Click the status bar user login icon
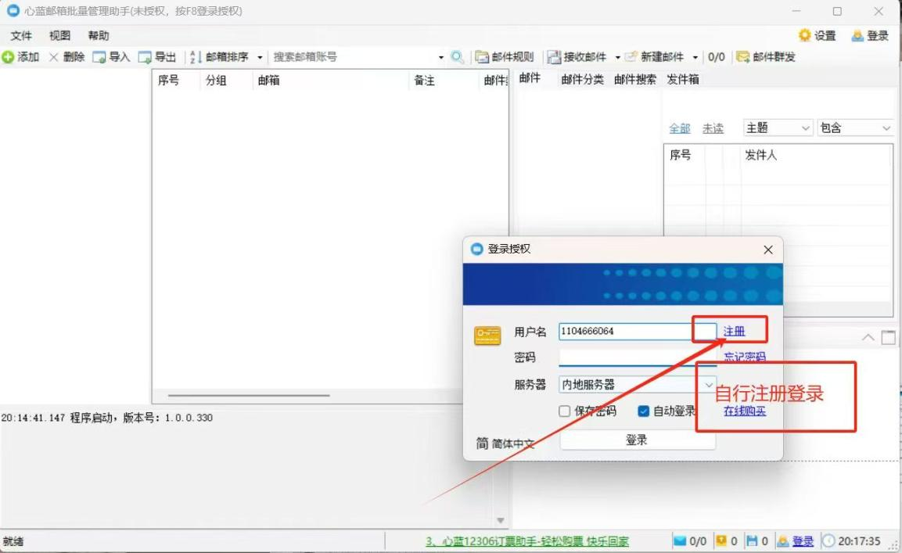 click(x=783, y=541)
